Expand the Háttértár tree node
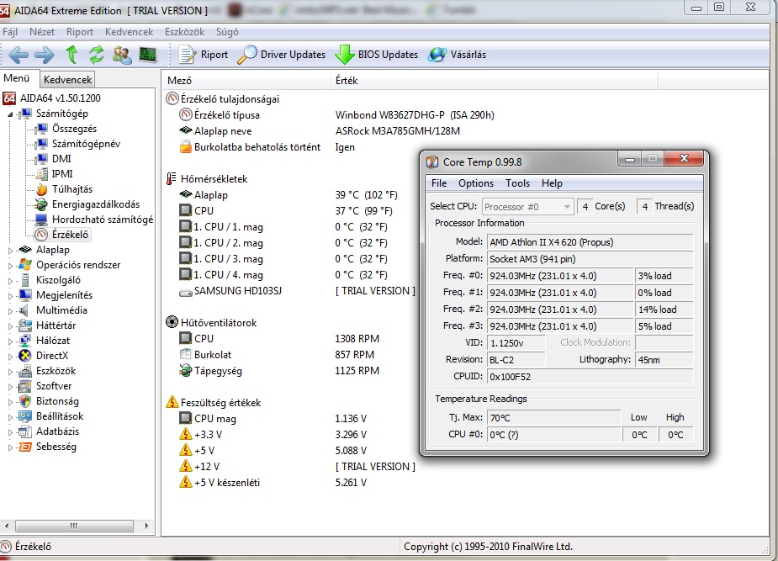This screenshot has height=561, width=778. 10,325
